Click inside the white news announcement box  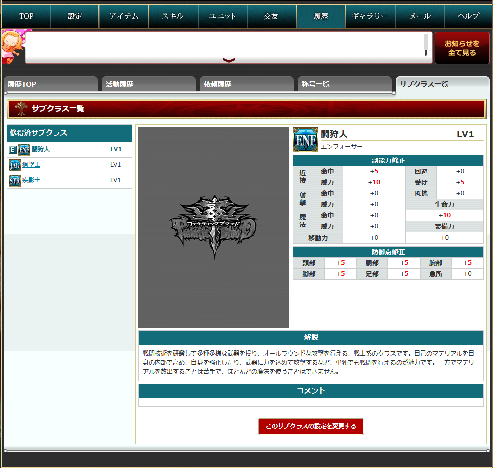tap(229, 47)
